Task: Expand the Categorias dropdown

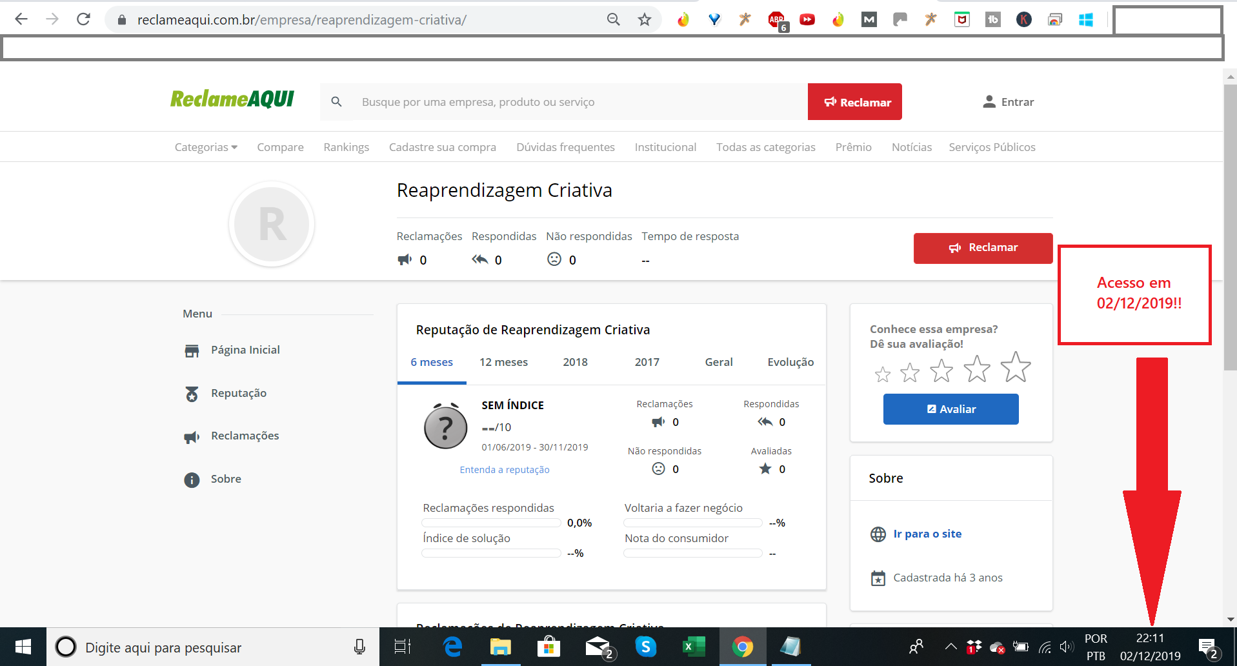Action: pyautogui.click(x=206, y=147)
